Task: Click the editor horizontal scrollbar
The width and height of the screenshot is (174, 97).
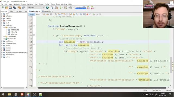Action: 102,88
